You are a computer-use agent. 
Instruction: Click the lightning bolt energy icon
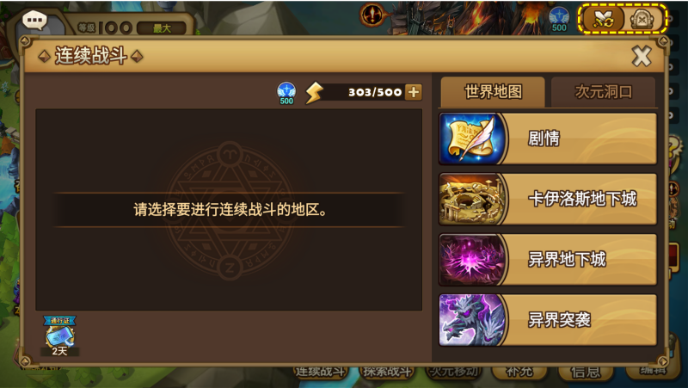[314, 93]
